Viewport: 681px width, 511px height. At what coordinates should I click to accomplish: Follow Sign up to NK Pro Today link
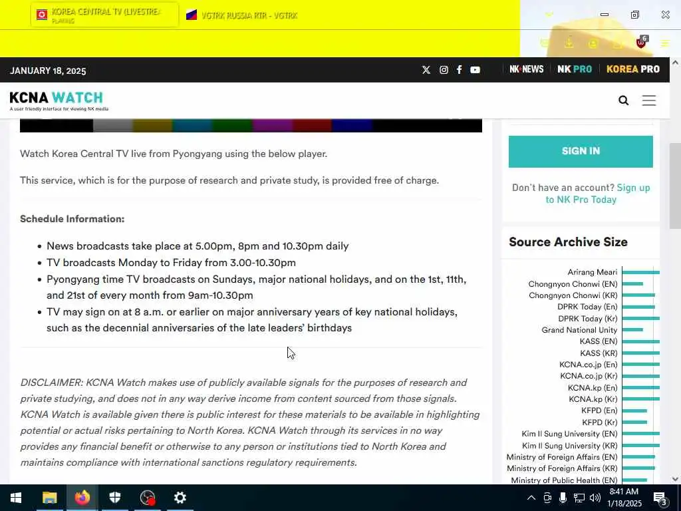click(598, 194)
